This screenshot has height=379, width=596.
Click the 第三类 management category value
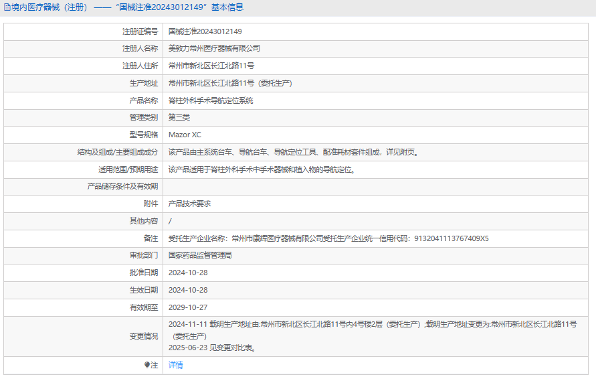point(179,117)
